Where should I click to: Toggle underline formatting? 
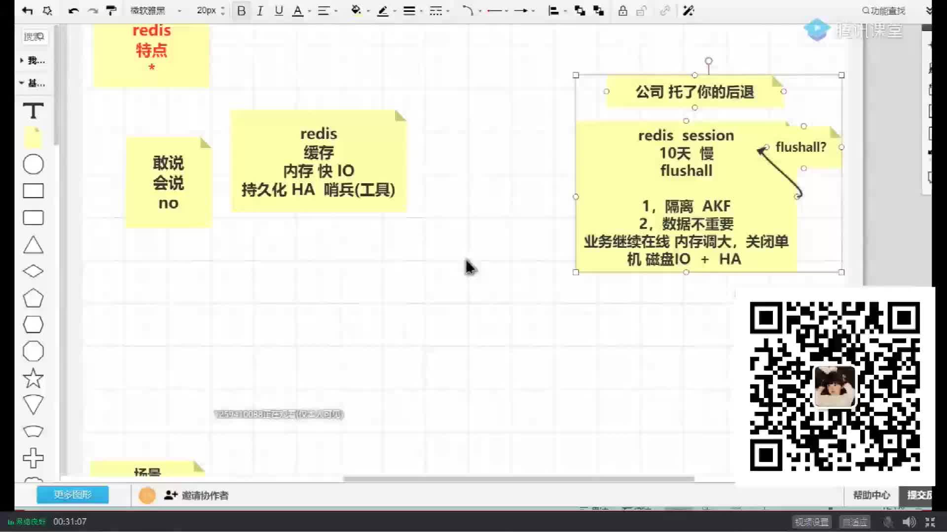click(279, 11)
